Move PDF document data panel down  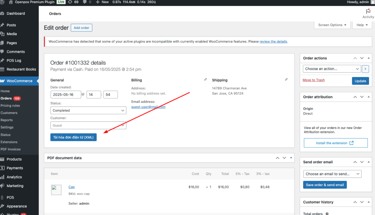pyautogui.click(x=284, y=158)
